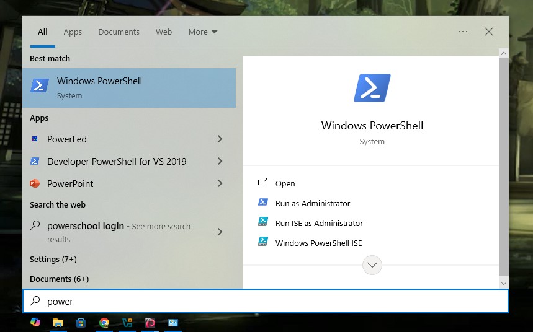Open Copilot from the taskbar
533x332 pixels.
click(x=35, y=322)
